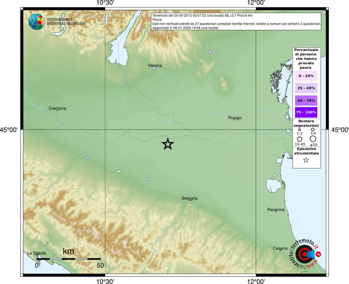Click the 1-2 reports circle in legend
This screenshot has height=284, width=349.
tap(300, 130)
